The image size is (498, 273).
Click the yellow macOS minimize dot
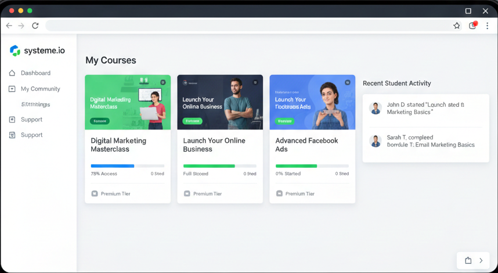pyautogui.click(x=21, y=11)
